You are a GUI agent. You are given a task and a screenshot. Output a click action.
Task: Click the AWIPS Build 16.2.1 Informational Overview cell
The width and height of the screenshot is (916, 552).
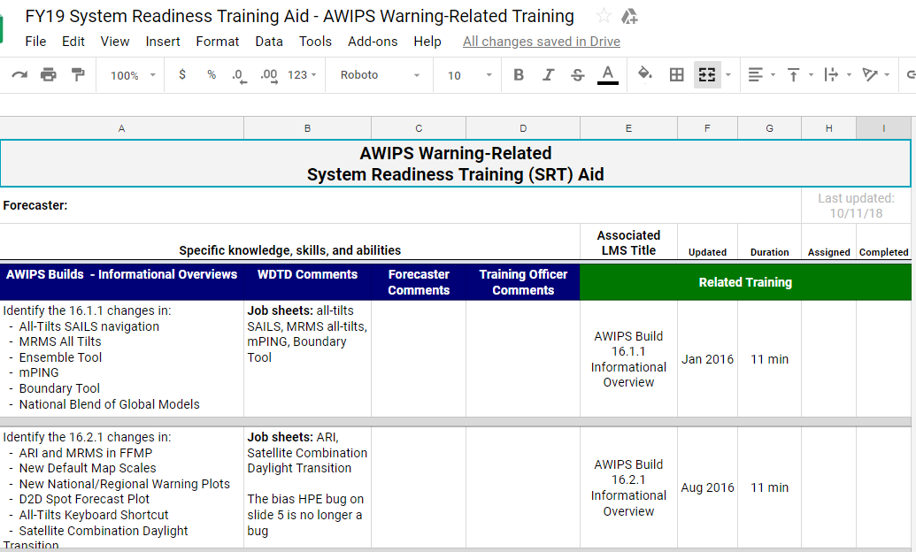pos(628,487)
